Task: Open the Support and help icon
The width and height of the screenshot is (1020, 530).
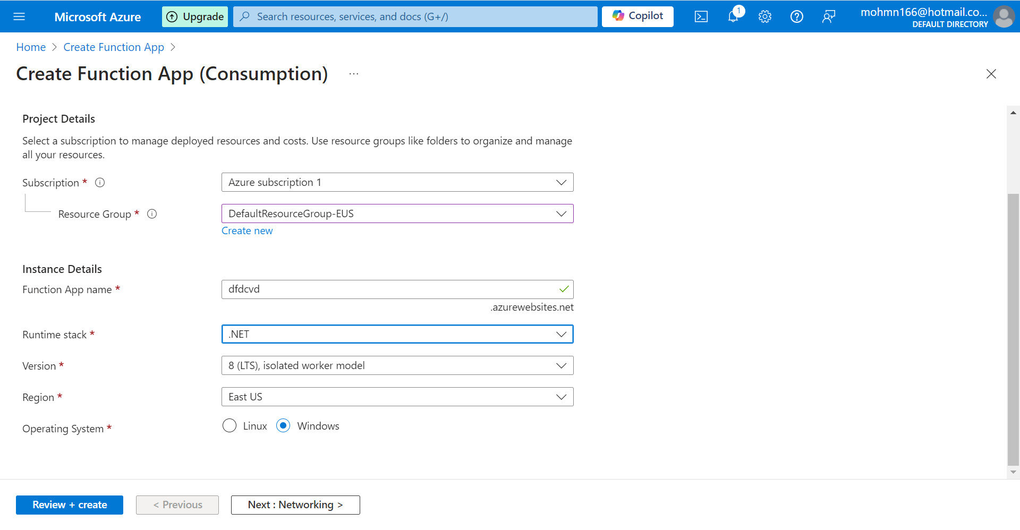Action: click(x=797, y=16)
